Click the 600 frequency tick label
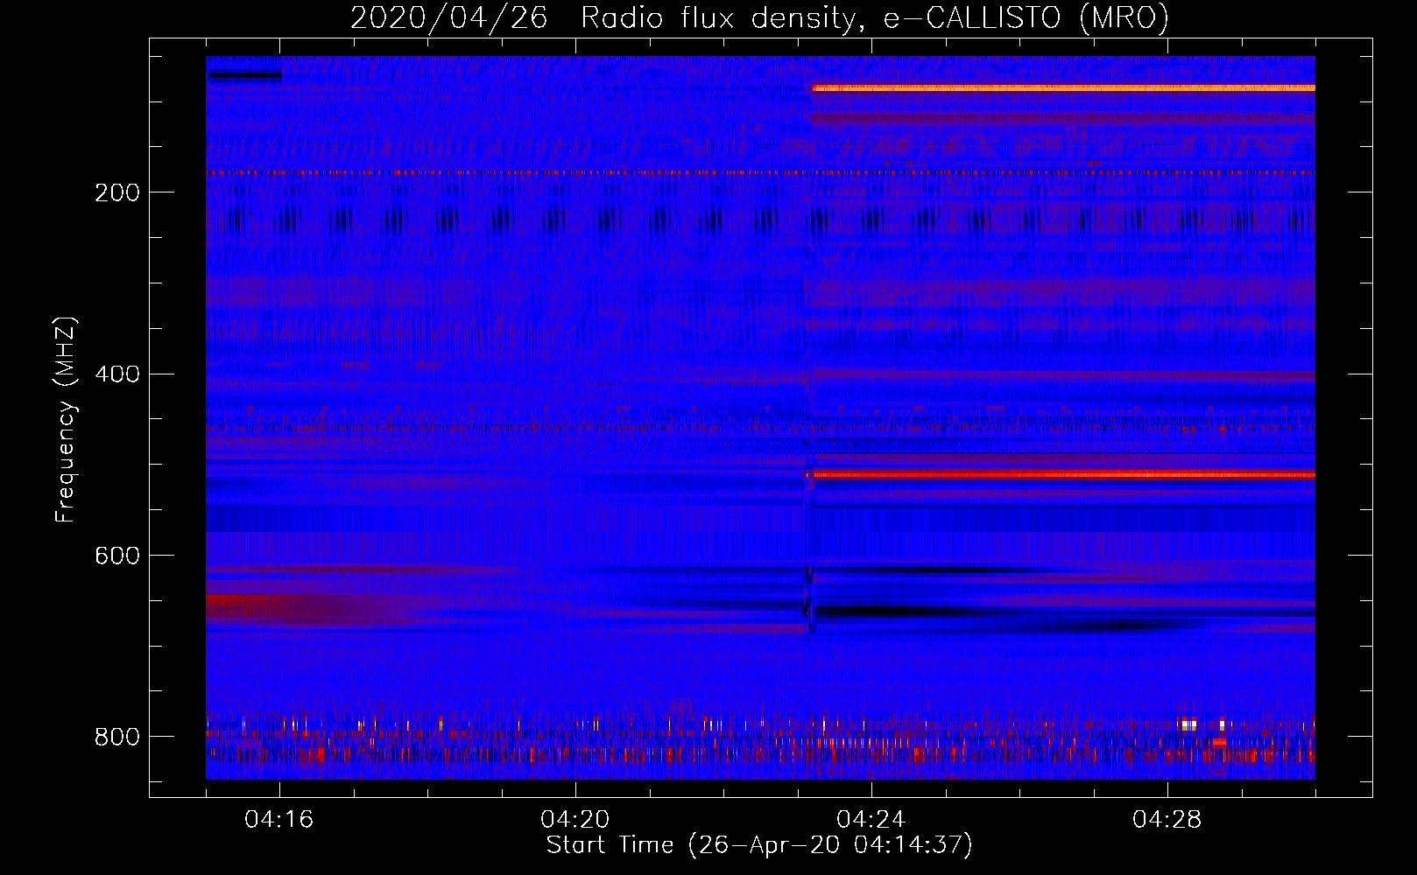 (117, 556)
